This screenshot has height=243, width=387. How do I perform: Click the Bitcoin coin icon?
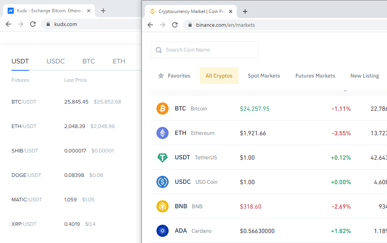(162, 109)
